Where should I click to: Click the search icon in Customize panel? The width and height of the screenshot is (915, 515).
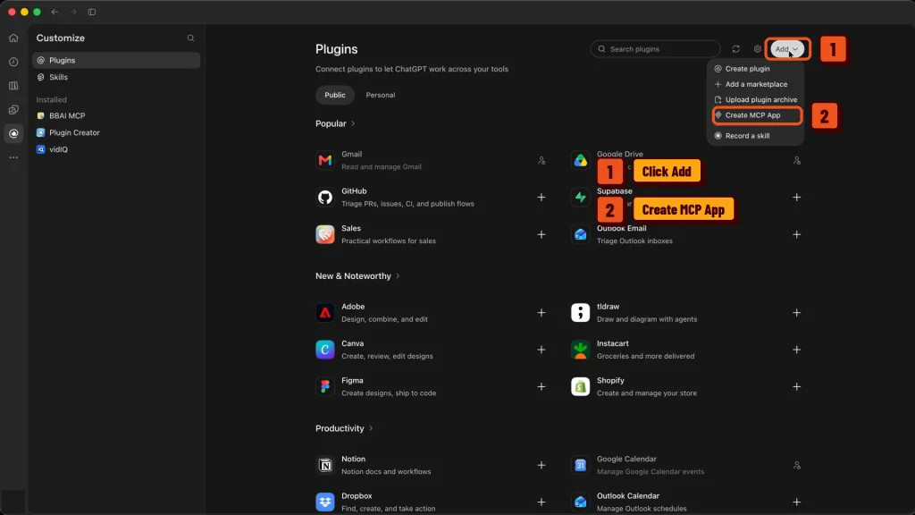(x=191, y=38)
